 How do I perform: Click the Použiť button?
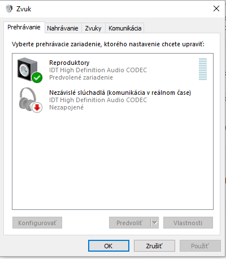[200, 246]
